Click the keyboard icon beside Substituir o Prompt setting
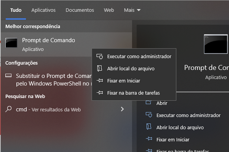 8,76
